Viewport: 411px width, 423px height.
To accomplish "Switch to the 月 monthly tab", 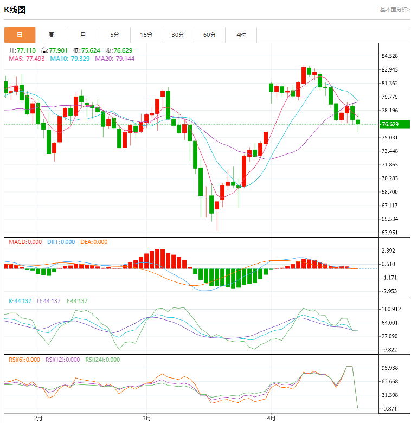I will [82, 35].
